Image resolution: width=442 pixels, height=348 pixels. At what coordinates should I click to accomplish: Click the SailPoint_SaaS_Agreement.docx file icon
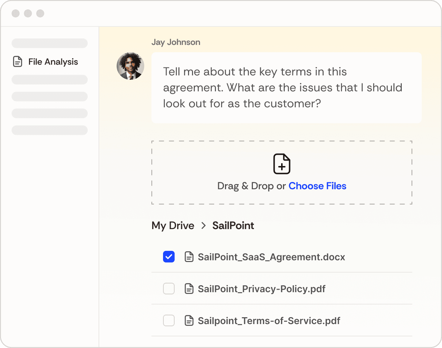(x=189, y=257)
